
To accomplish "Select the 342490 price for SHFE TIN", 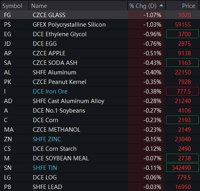I will pyautogui.click(x=182, y=168).
